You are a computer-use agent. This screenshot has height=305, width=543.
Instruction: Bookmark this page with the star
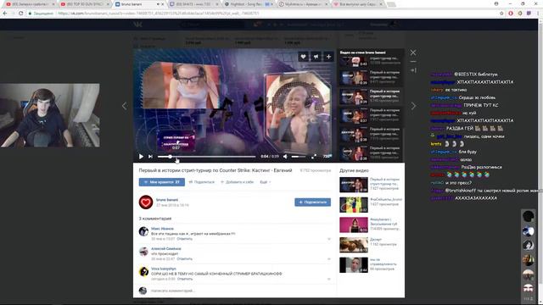point(501,14)
